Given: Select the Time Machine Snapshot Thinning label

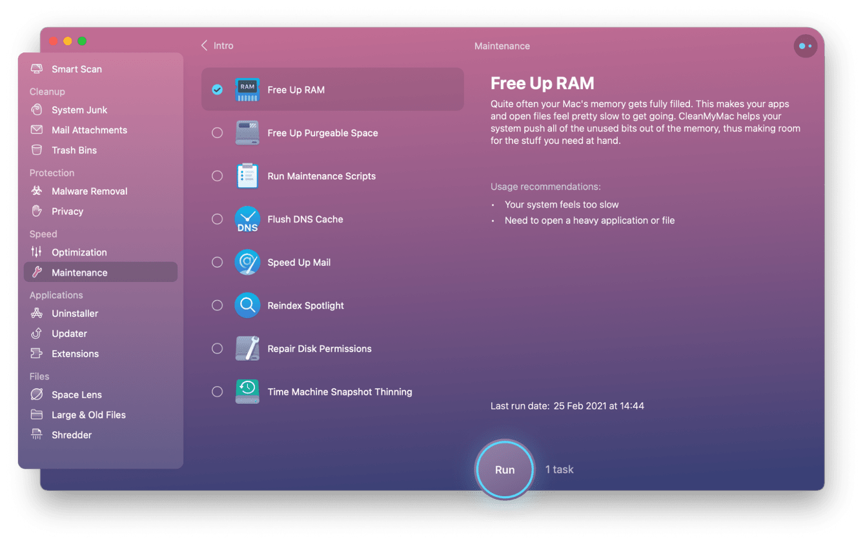Looking at the screenshot, I should coord(340,392).
